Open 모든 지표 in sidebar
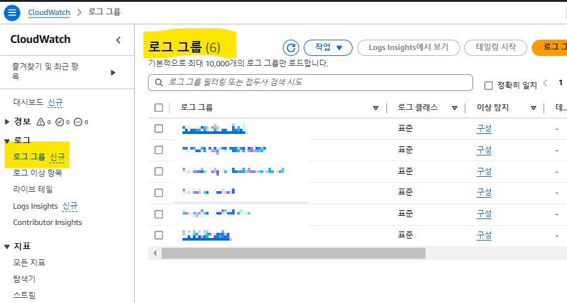 pos(29,263)
